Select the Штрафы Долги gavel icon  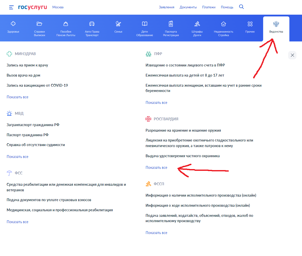[197, 24]
